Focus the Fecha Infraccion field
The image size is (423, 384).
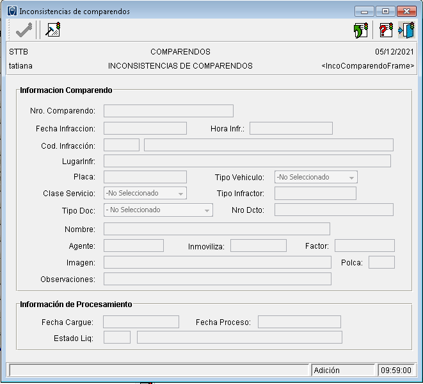point(145,128)
